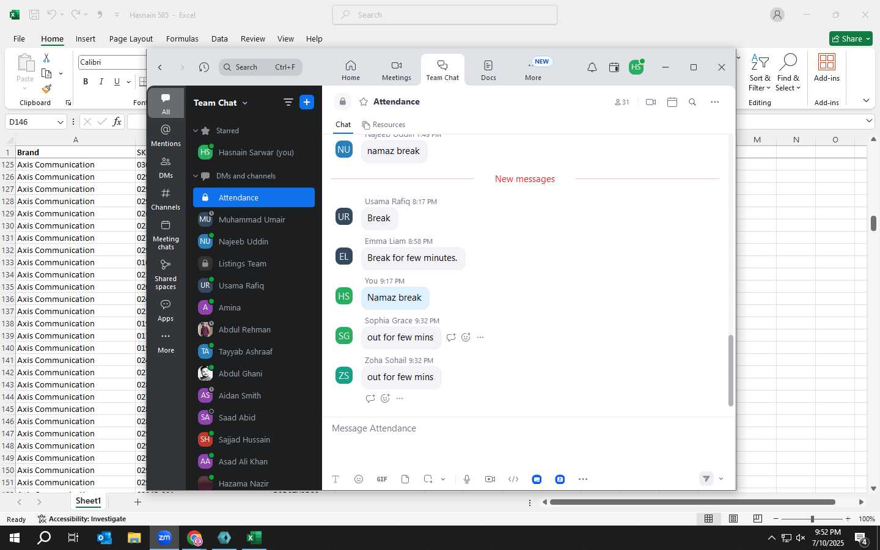
Task: Open the Excel Formulas ribbon tab
Action: (x=182, y=38)
